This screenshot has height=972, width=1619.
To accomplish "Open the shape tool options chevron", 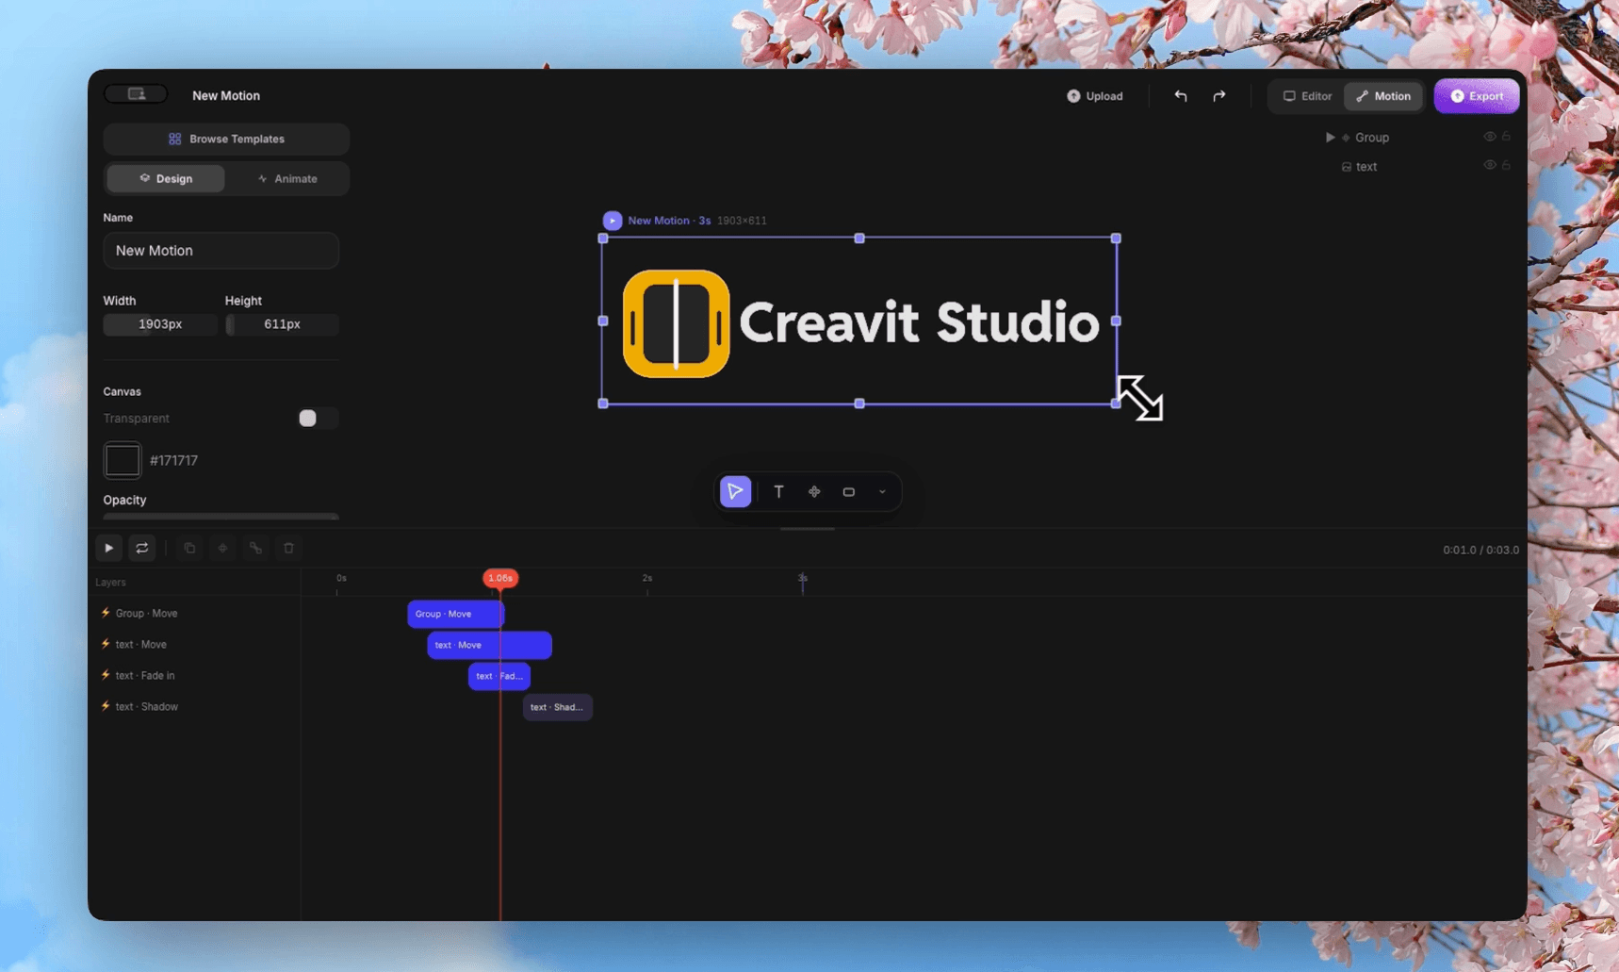I will point(882,491).
